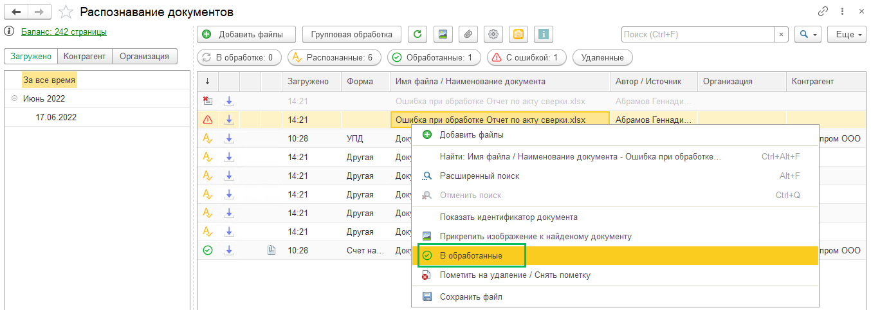Screen dimensions: 871x310
Task: Click УПД form cell
Action: 365,138
